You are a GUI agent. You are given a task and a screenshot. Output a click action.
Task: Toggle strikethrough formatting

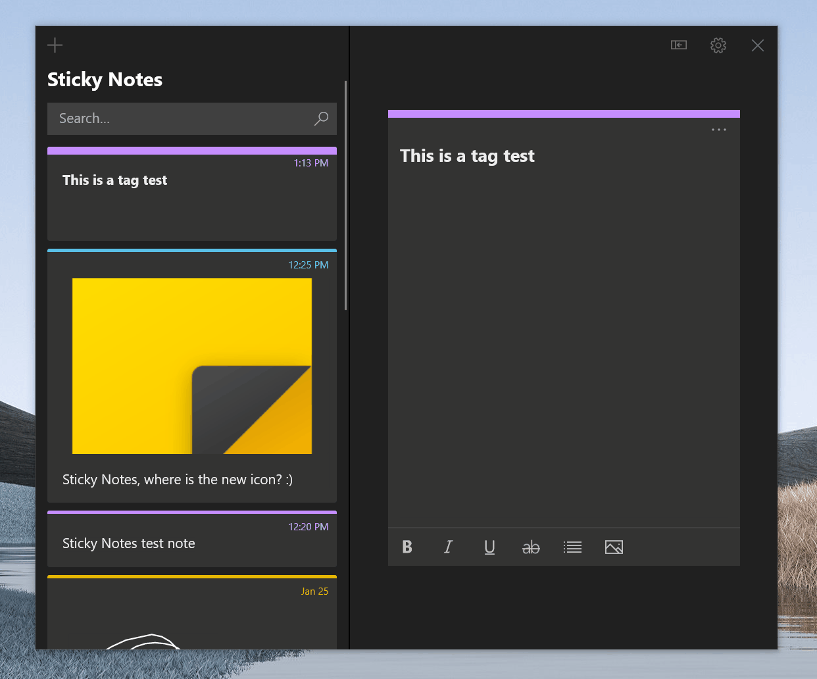pyautogui.click(x=531, y=547)
